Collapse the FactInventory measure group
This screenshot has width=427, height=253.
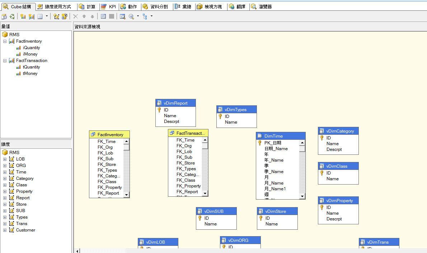[5, 41]
